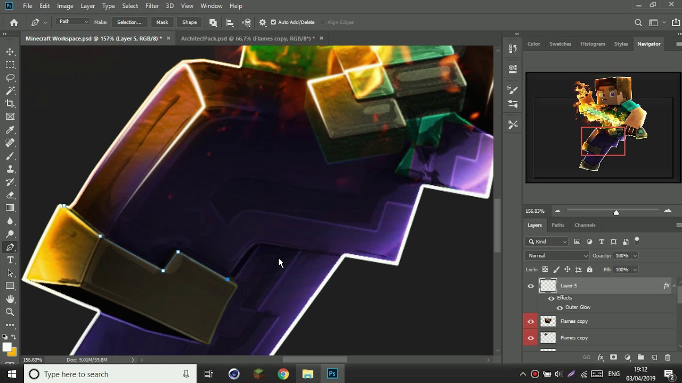The height and width of the screenshot is (383, 682).
Task: Select the Lasso tool
Action: coord(10,78)
